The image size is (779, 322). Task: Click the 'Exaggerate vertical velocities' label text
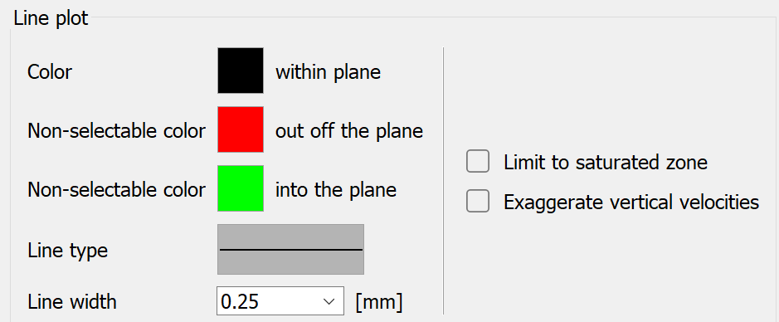point(631,202)
